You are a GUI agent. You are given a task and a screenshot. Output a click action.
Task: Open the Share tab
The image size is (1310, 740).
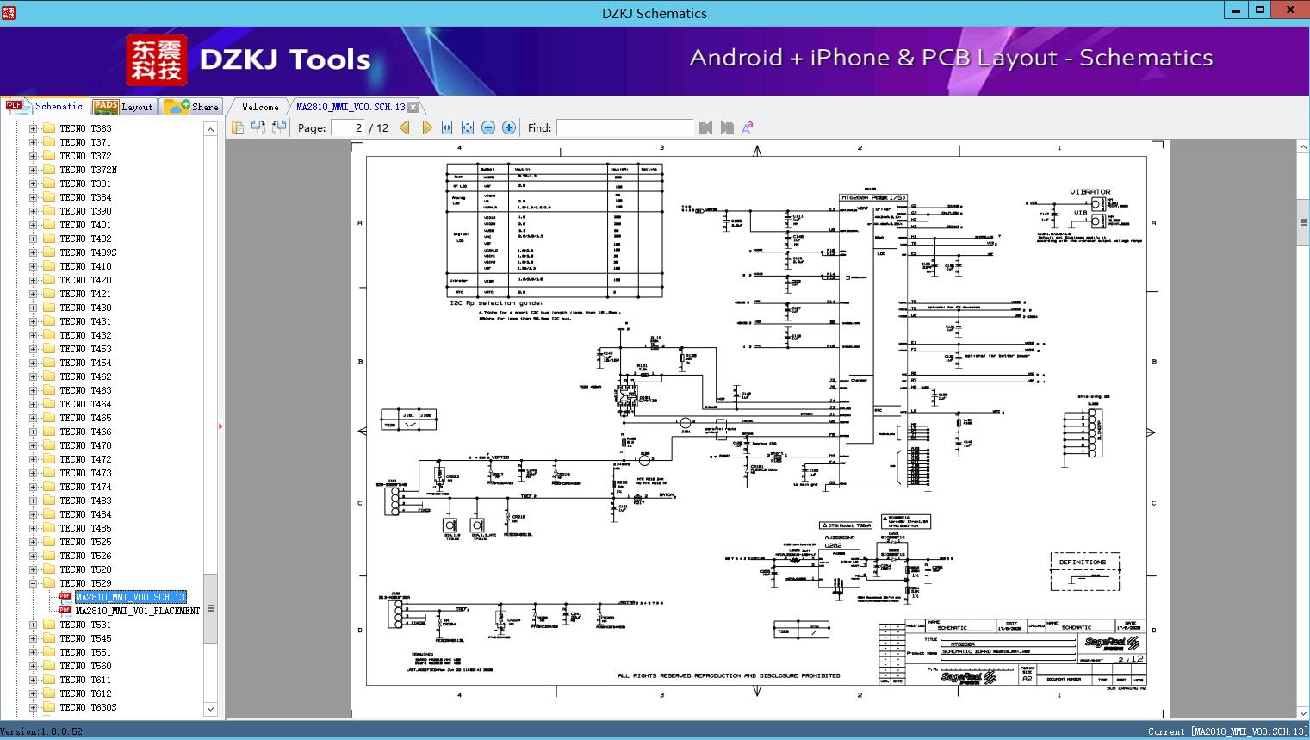[x=191, y=107]
